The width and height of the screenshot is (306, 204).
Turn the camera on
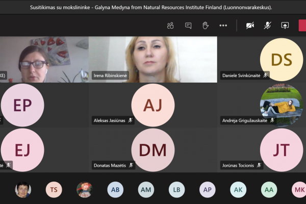pyautogui.click(x=250, y=25)
